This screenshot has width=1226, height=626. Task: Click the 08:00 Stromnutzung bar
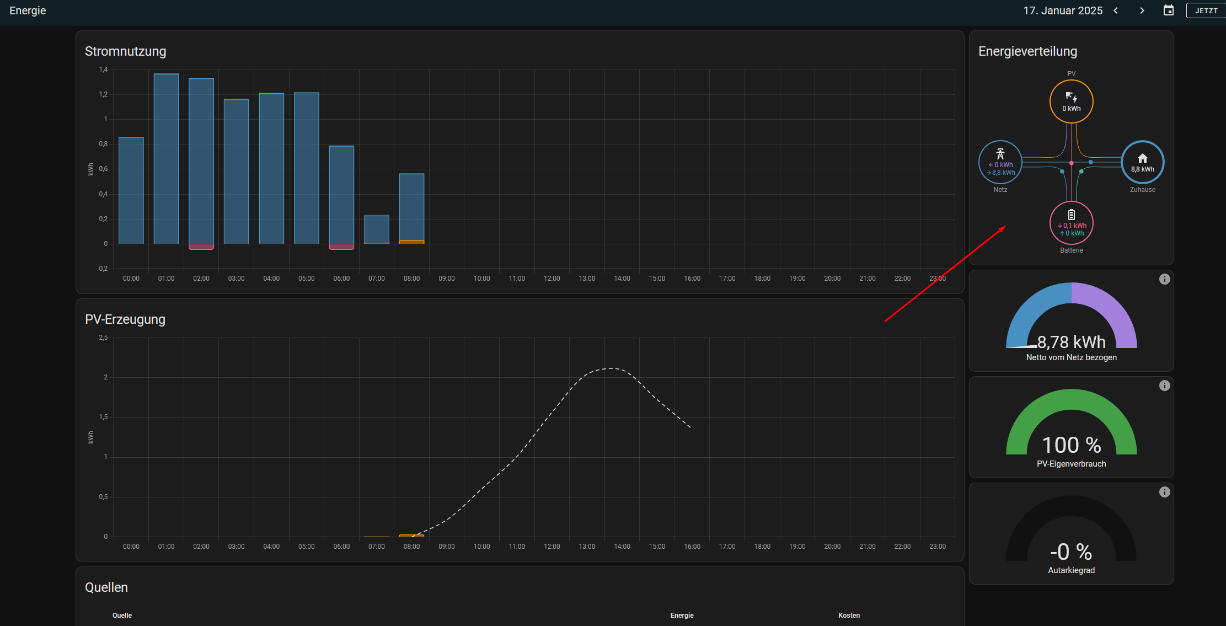(x=411, y=208)
